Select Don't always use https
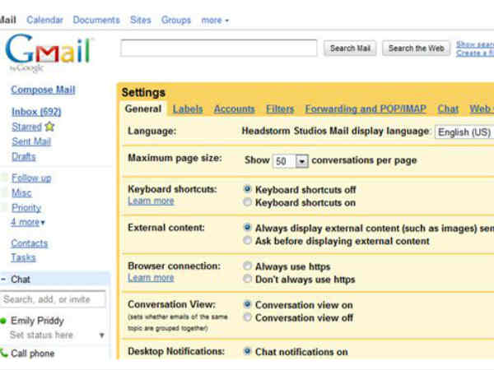This screenshot has width=494, height=370. [247, 279]
